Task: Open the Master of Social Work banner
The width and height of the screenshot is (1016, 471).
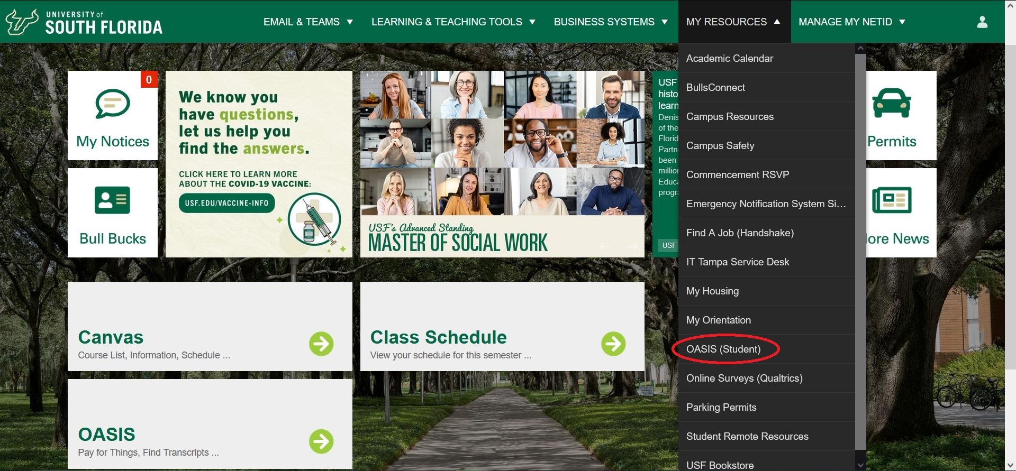Action: (x=502, y=164)
